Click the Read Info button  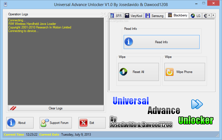click(x=162, y=42)
